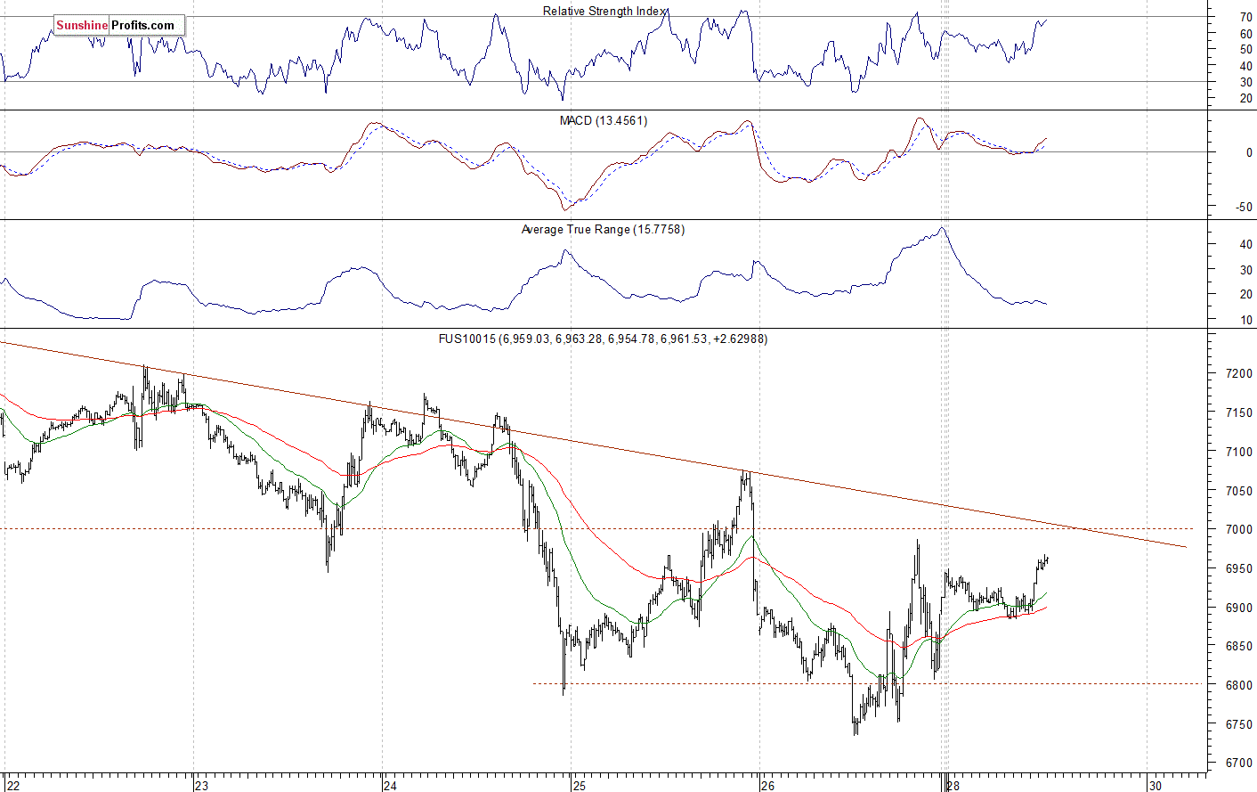
Task: Click the date label 24 on time axis
Action: pyautogui.click(x=390, y=786)
